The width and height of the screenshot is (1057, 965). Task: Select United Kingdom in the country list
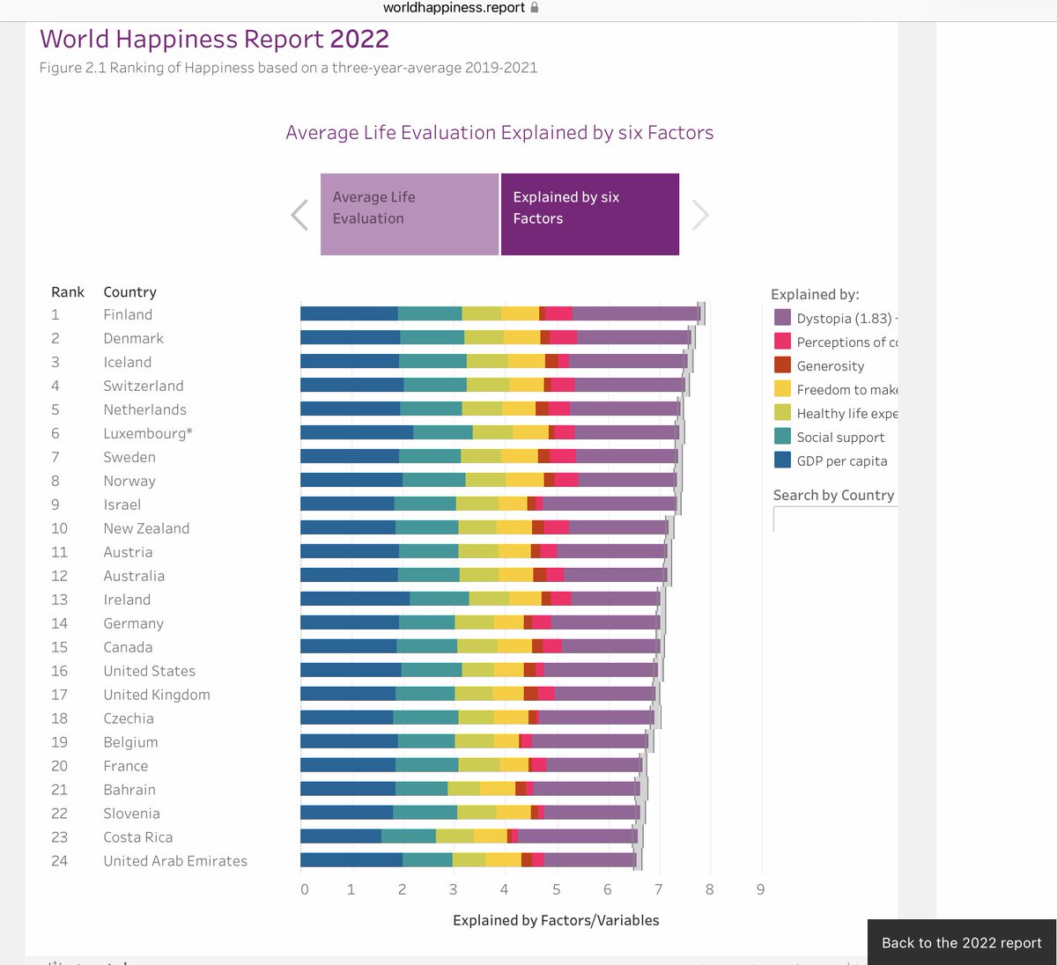point(157,695)
